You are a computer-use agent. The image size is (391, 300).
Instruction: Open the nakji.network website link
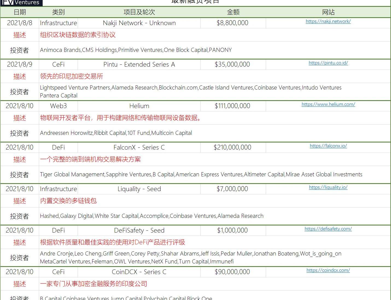[328, 21]
